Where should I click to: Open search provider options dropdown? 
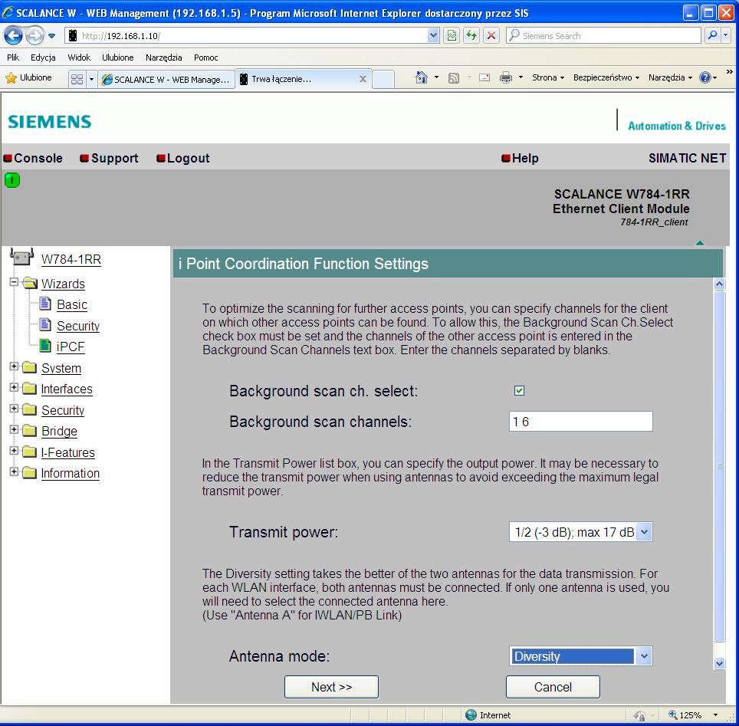point(726,35)
